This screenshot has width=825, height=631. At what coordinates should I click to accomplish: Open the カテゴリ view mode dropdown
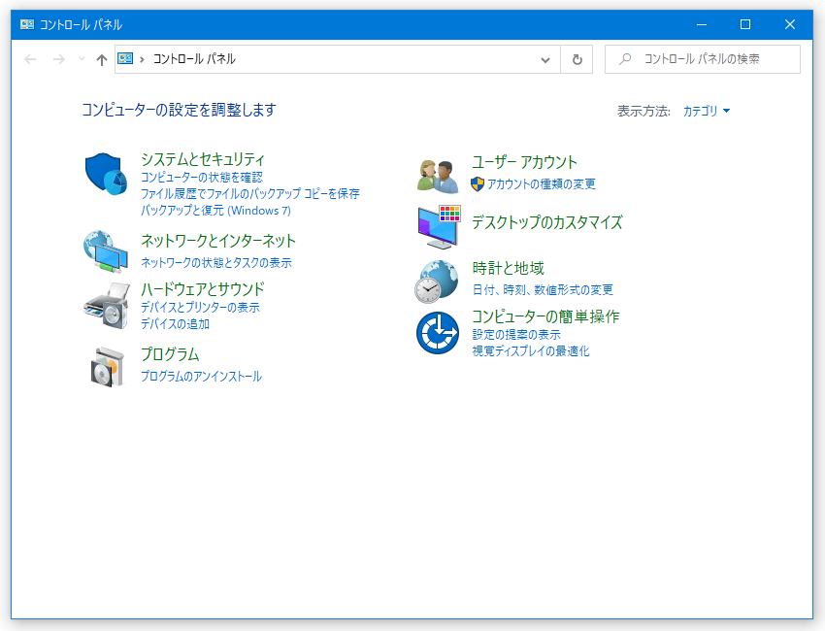(706, 111)
